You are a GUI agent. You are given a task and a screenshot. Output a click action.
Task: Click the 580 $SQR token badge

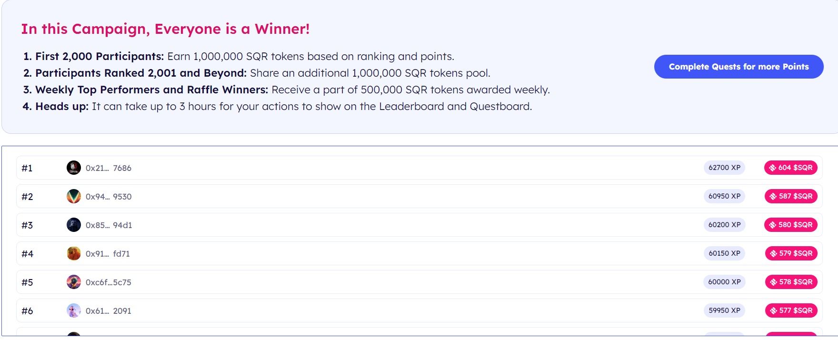tap(791, 225)
